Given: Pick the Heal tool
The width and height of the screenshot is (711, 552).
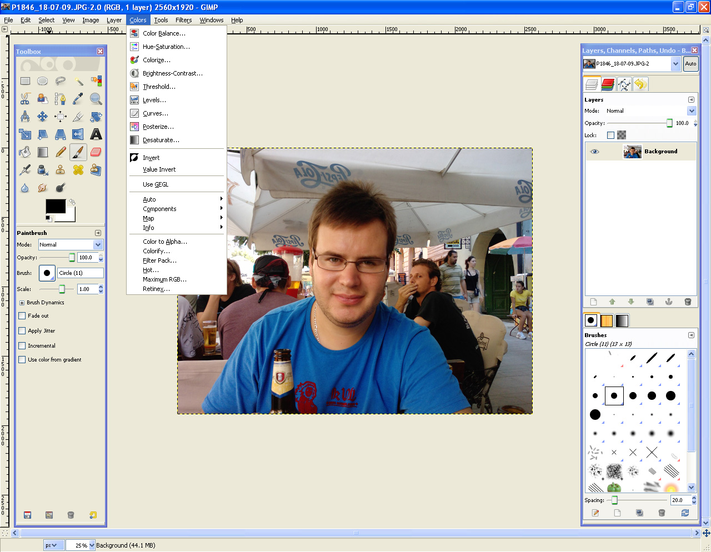Looking at the screenshot, I should pyautogui.click(x=78, y=170).
